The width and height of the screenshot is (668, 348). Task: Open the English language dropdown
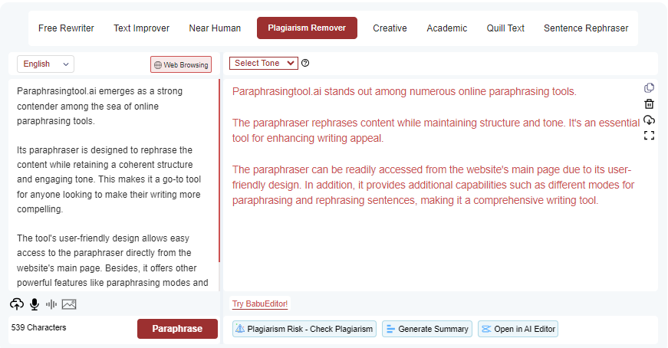click(45, 64)
